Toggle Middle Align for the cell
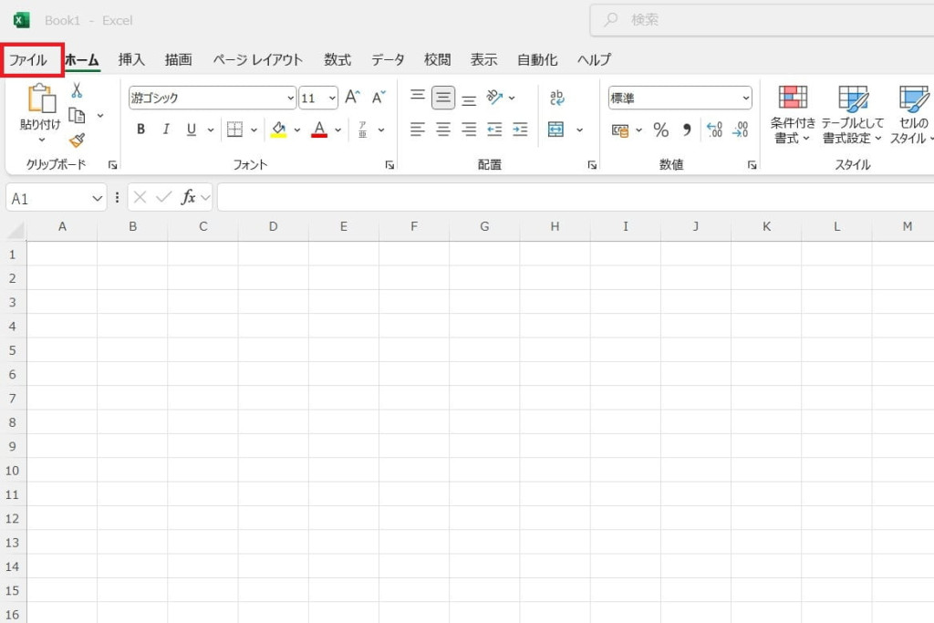Screen dimensions: 934x623 coord(443,98)
